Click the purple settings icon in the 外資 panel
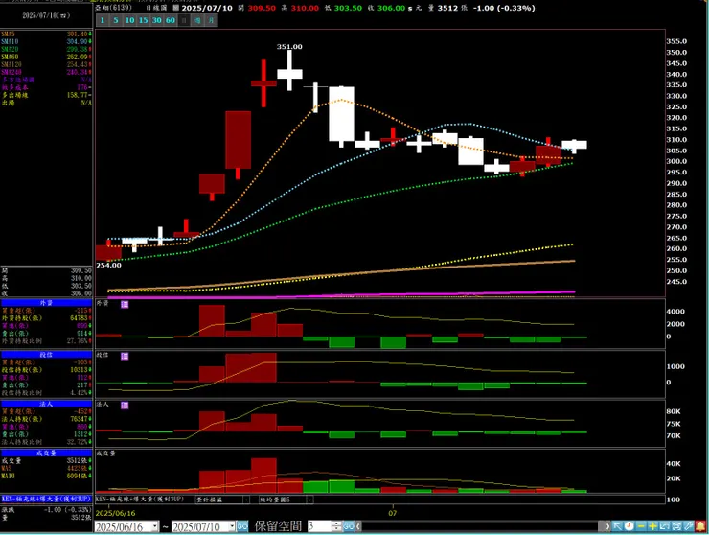 click(125, 304)
